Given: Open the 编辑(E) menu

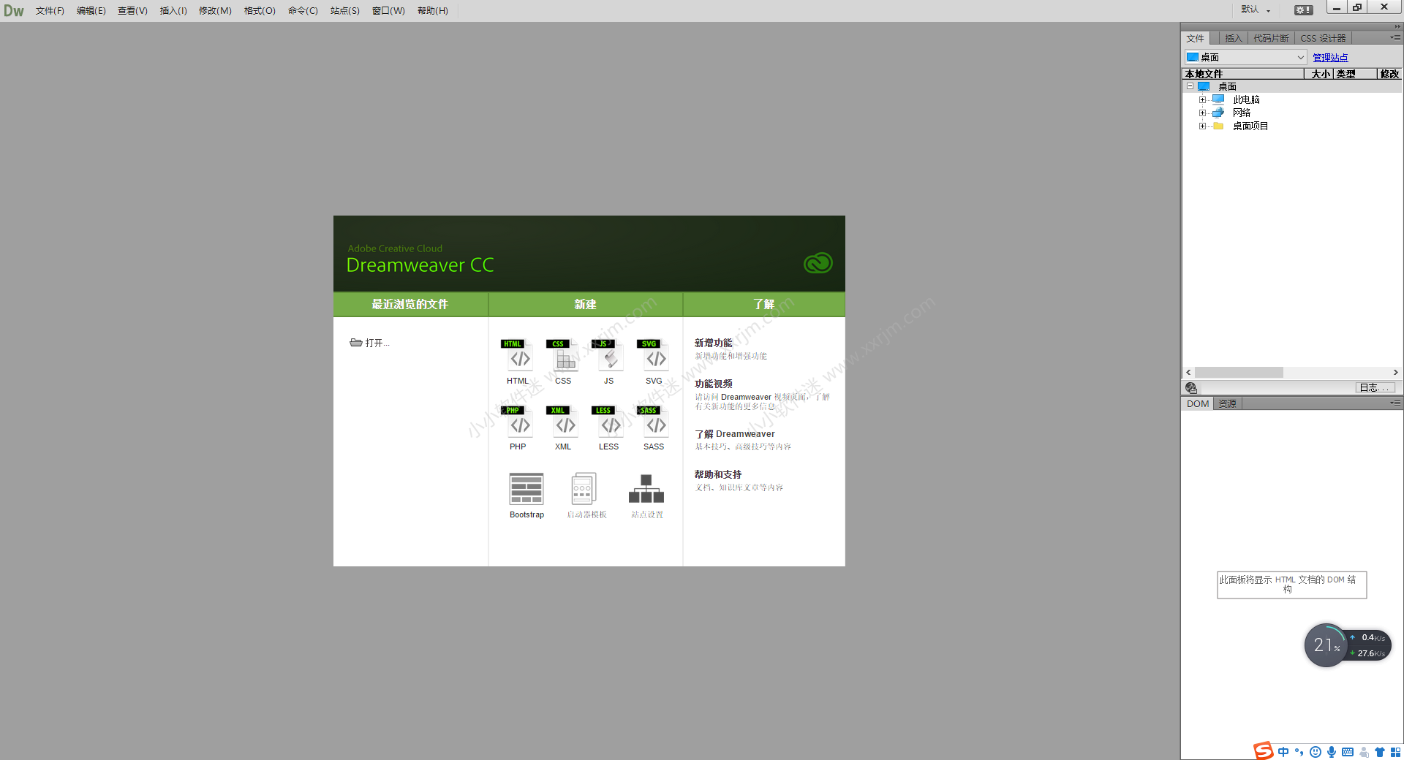Looking at the screenshot, I should click(91, 11).
